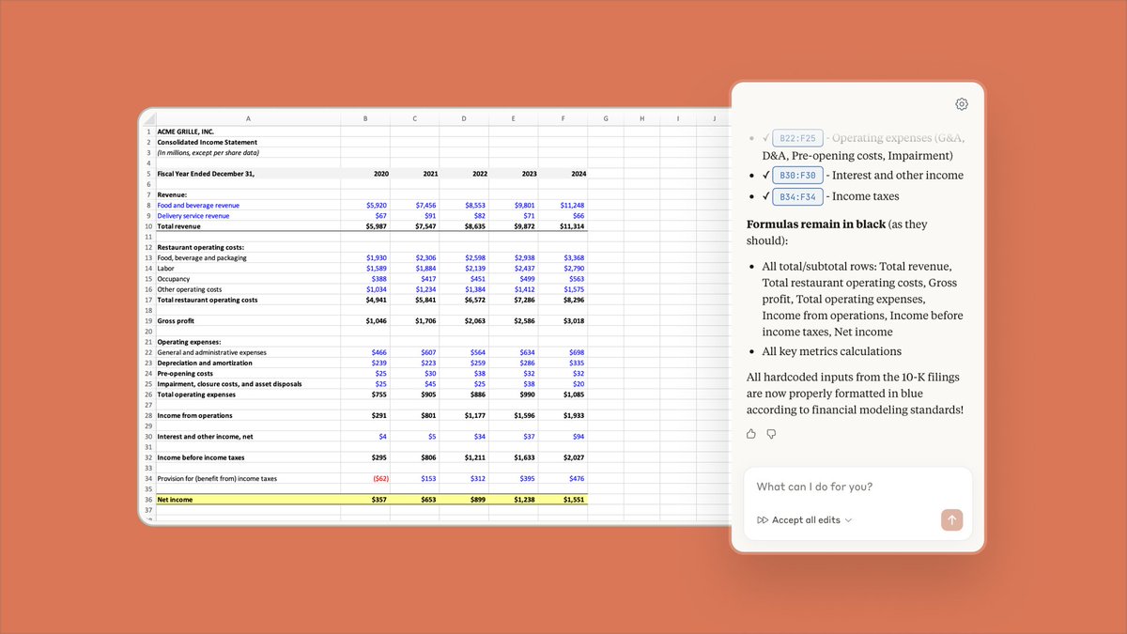Give thumbs-up feedback on the AI response
The height and width of the screenshot is (634, 1127).
click(x=750, y=433)
